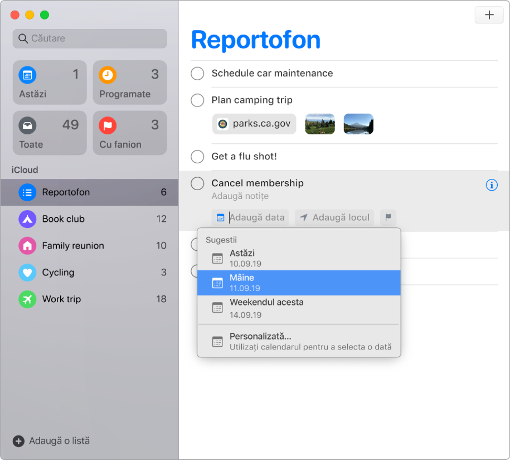This screenshot has height=461, width=510.
Task: Click the plus icon beside Adaugă o listă
Action: click(18, 441)
